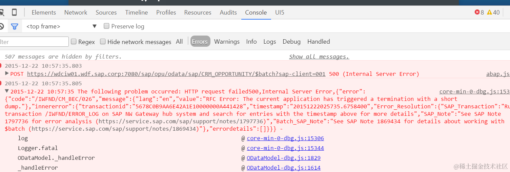Click '507 messages are hidden by filters'
The image size is (510, 172).
[x=63, y=57]
